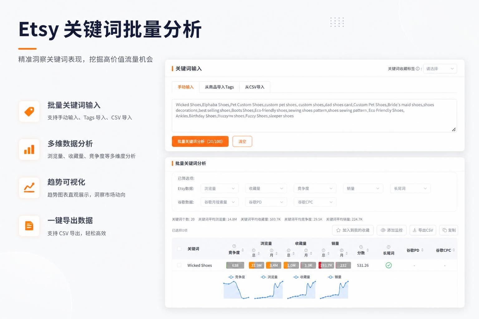The width and height of the screenshot is (479, 319).
Task: Click info icon above 销量 月 sub-column
Action: 341,250
